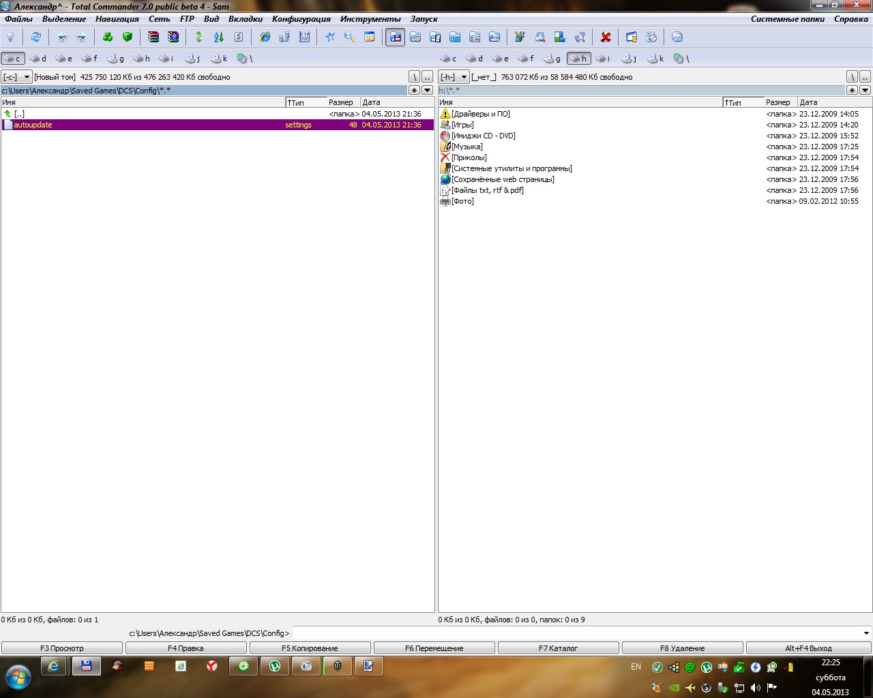
Task: Open the Выделение menu
Action: pos(64,19)
